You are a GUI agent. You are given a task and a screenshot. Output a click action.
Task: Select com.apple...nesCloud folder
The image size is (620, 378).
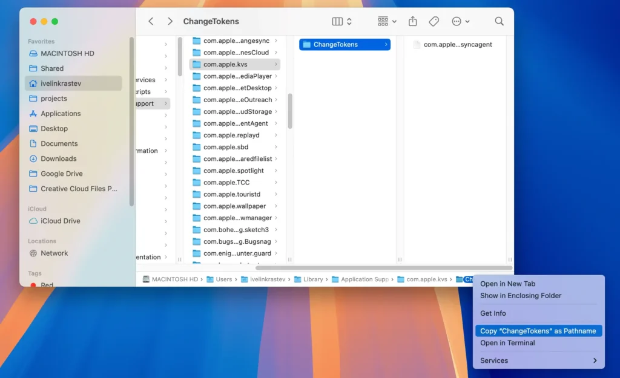pos(235,53)
